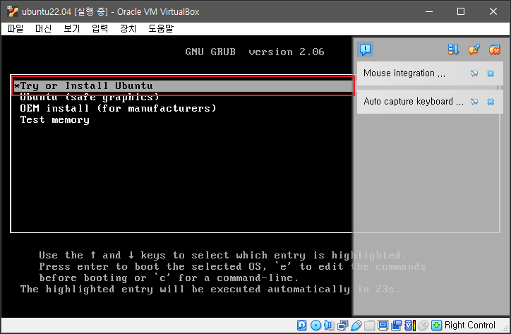The height and width of the screenshot is (334, 511).
Task: Click the hard disk activity status icon
Action: tap(302, 326)
